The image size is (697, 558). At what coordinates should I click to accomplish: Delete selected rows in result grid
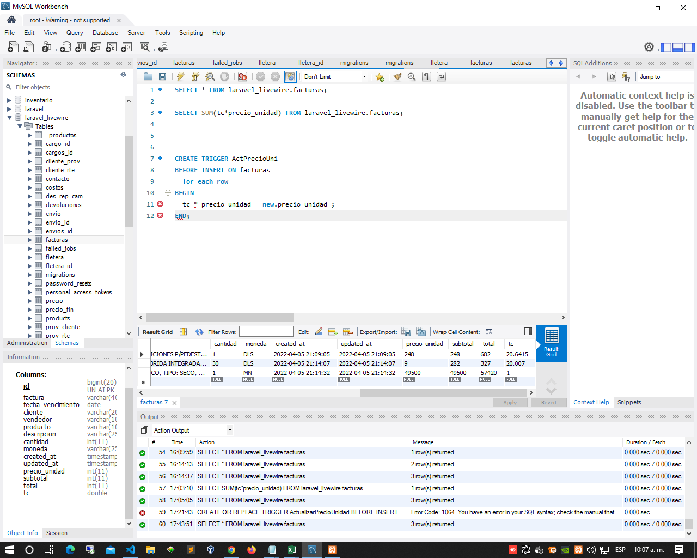click(348, 332)
